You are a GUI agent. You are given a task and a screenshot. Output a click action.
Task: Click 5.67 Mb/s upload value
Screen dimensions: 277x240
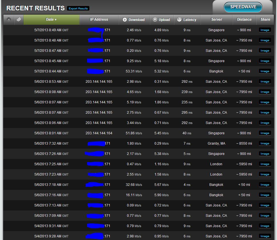(162, 185)
